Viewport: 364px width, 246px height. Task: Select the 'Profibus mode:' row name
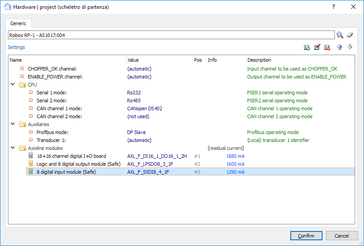pyautogui.click(x=52, y=132)
